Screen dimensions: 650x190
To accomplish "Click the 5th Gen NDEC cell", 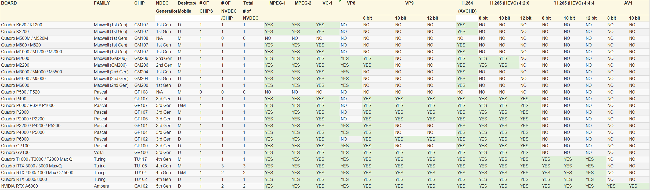I will pos(163,186).
